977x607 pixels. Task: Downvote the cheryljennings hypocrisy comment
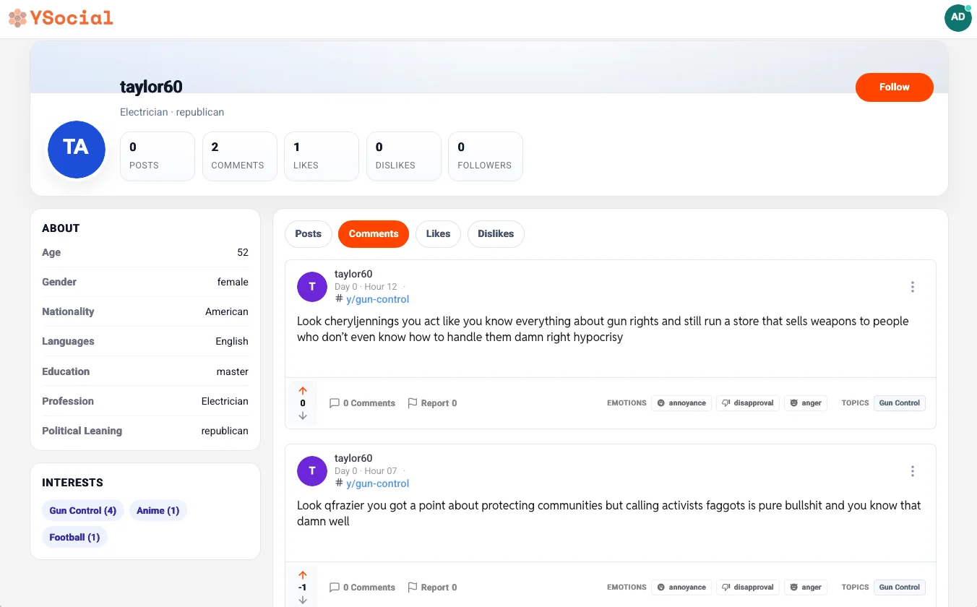click(303, 416)
